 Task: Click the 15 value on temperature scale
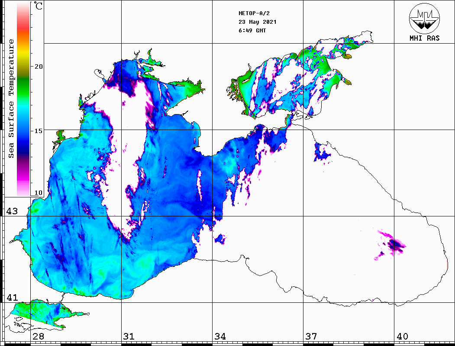coord(39,131)
